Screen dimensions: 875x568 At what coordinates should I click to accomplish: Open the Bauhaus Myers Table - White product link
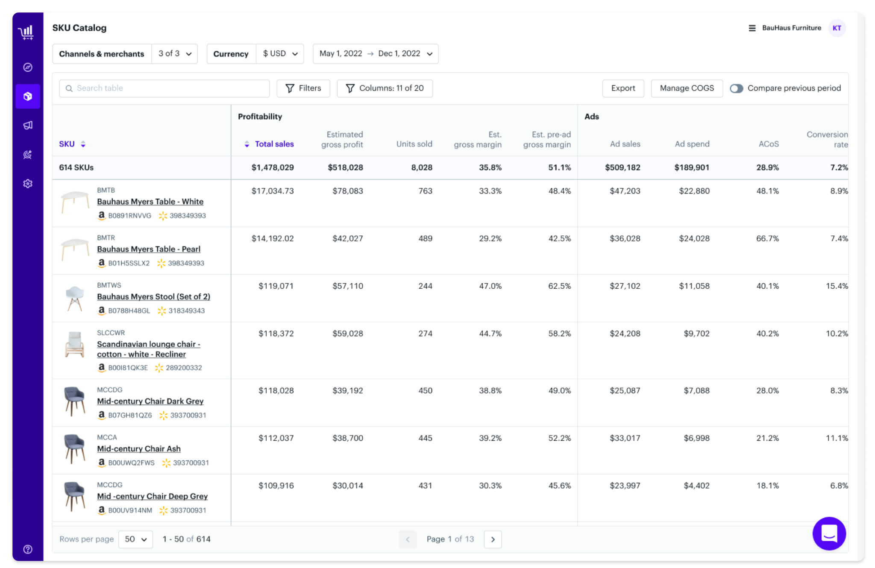[150, 201]
